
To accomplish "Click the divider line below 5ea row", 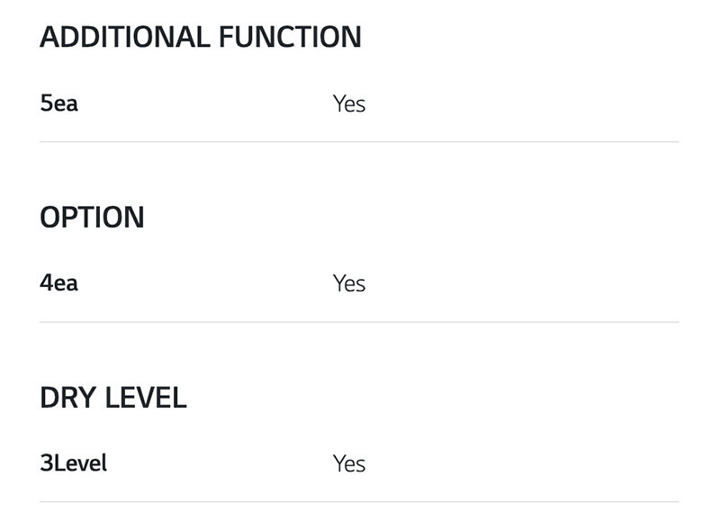I will (360, 142).
